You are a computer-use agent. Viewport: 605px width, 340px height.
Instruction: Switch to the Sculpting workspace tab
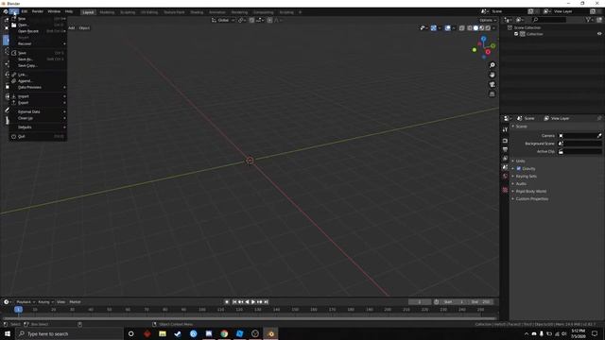pos(128,12)
